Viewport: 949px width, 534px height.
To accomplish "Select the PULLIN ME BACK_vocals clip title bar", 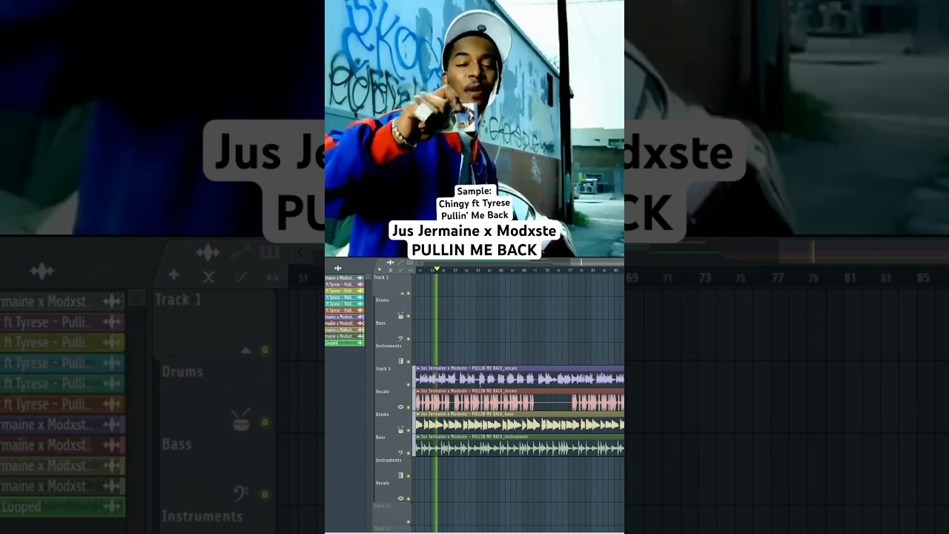I will coord(519,368).
